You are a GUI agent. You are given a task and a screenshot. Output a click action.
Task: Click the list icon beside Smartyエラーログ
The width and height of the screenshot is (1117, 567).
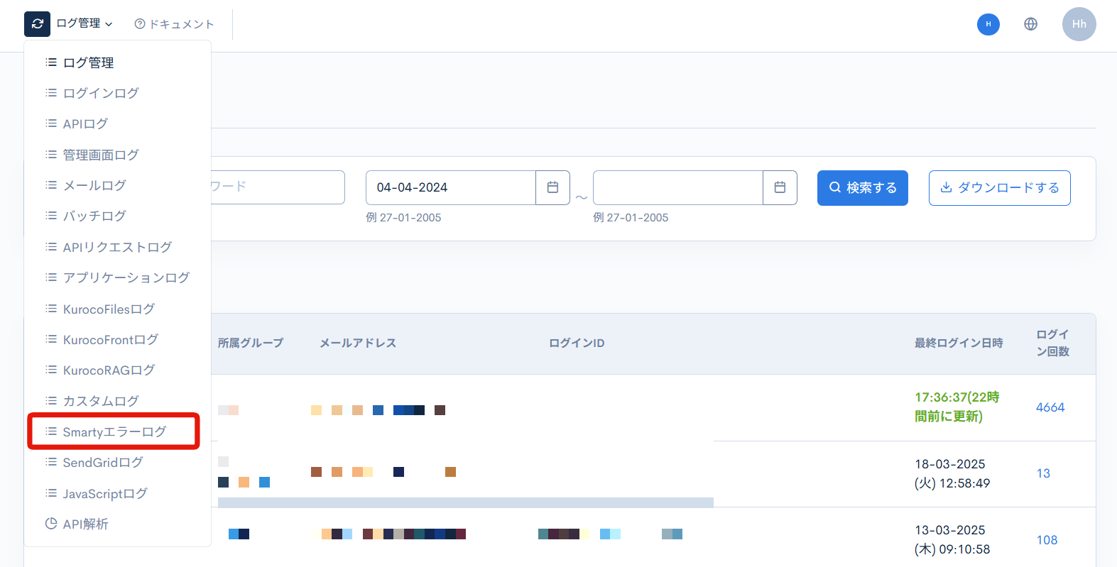pos(51,431)
